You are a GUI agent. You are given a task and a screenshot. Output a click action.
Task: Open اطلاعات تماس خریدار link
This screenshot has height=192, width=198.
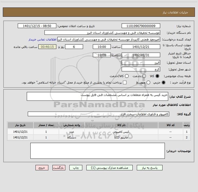pos(42,39)
